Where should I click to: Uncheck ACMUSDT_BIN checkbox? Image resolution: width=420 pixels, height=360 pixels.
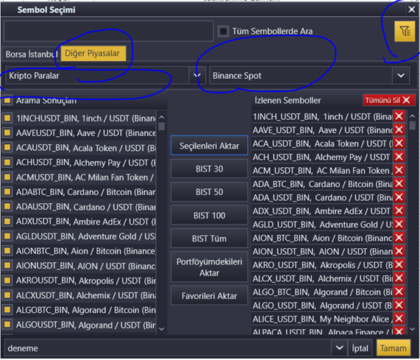pyautogui.click(x=7, y=177)
